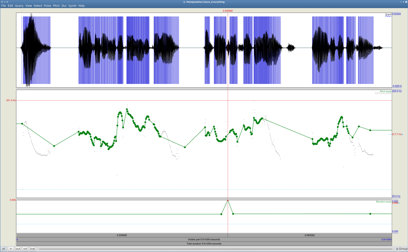Click the blue 5.914354 end time label

(x=387, y=239)
